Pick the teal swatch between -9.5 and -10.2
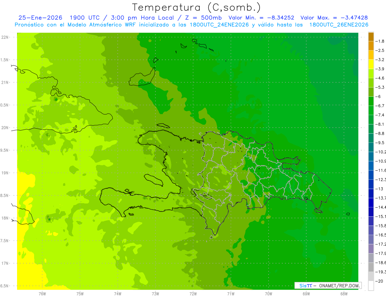The width and height of the screenshot is (386, 298). [371, 147]
